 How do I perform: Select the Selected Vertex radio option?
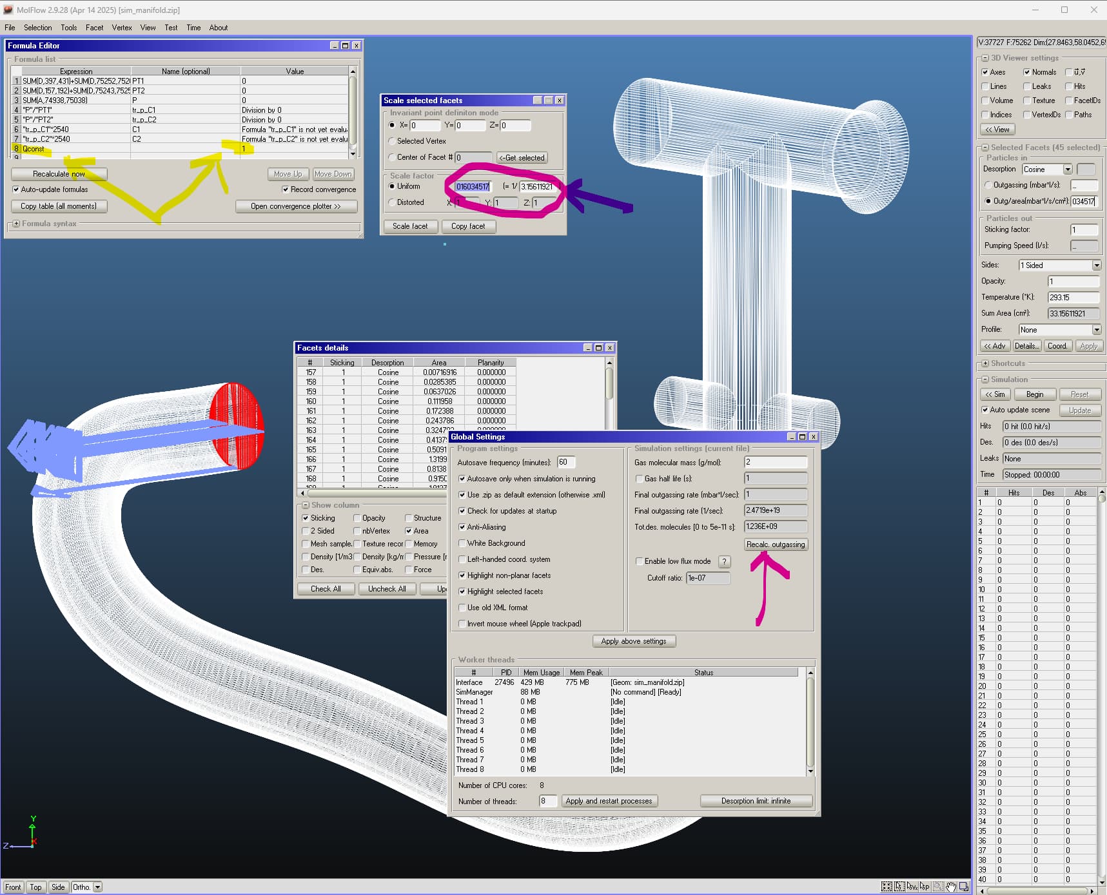coord(391,141)
